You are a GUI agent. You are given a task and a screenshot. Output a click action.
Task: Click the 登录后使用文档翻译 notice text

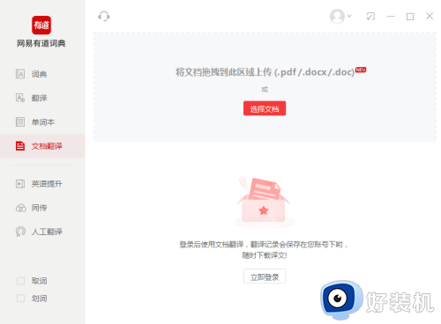tap(264, 250)
